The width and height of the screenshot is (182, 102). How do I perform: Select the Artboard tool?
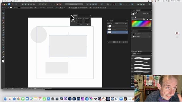(3, 13)
